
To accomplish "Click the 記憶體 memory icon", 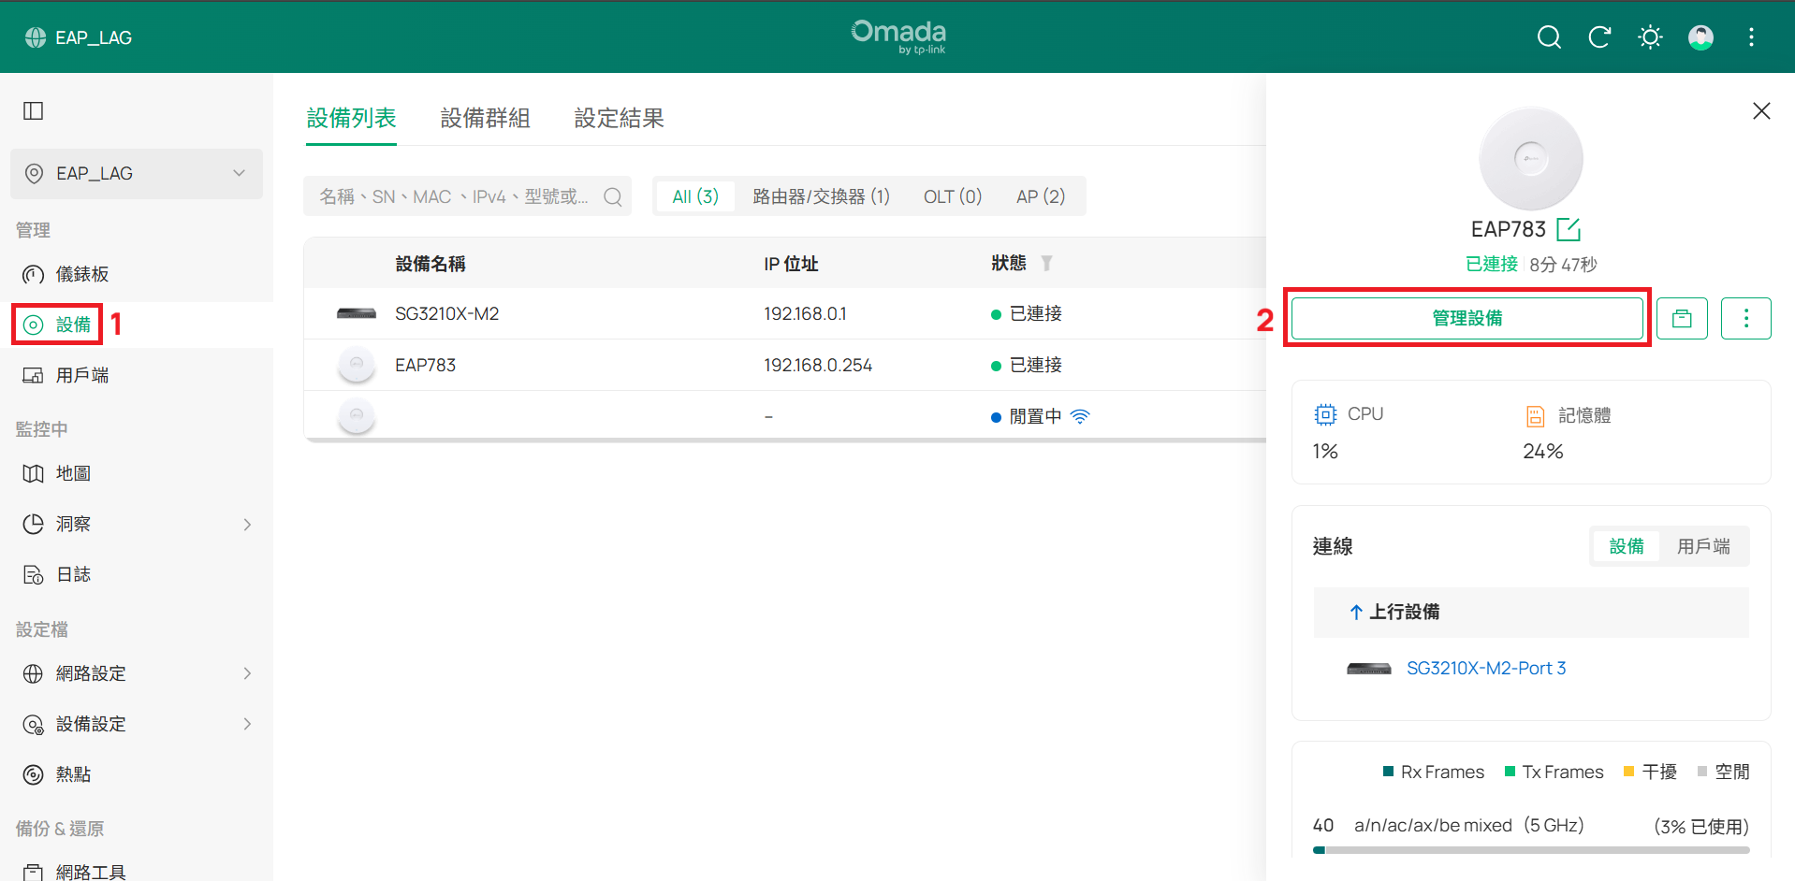I will pos(1535,415).
